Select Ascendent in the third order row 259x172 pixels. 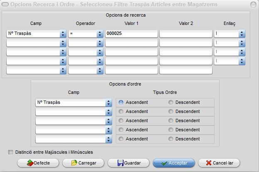121,120
